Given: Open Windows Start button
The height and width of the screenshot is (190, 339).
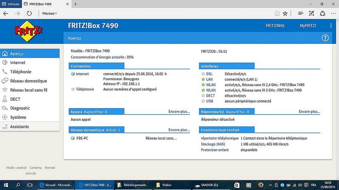Looking at the screenshot, I should (6, 185).
